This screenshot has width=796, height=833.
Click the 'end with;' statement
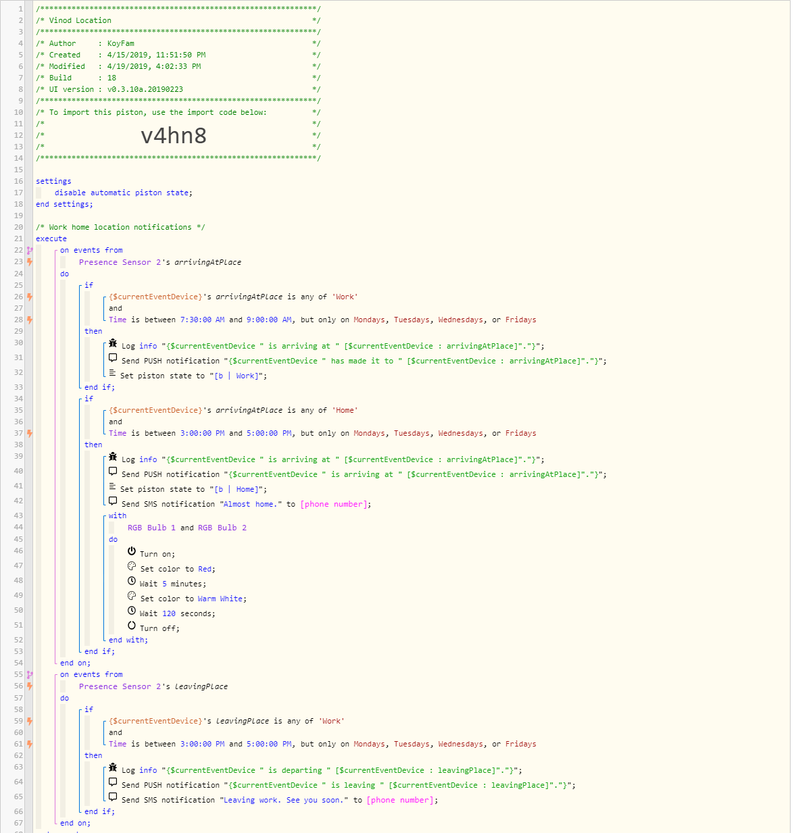128,640
